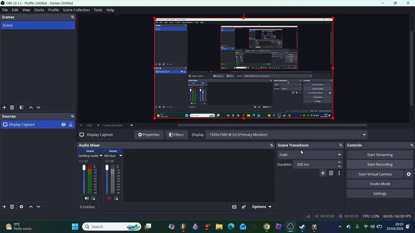
Task: Select the Scene item in Scenes list
Action: point(38,25)
